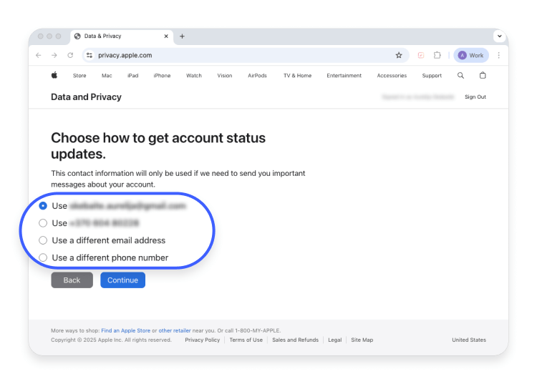Open the Legal footer link
Image resolution: width=537 pixels, height=384 pixels.
pos(335,340)
